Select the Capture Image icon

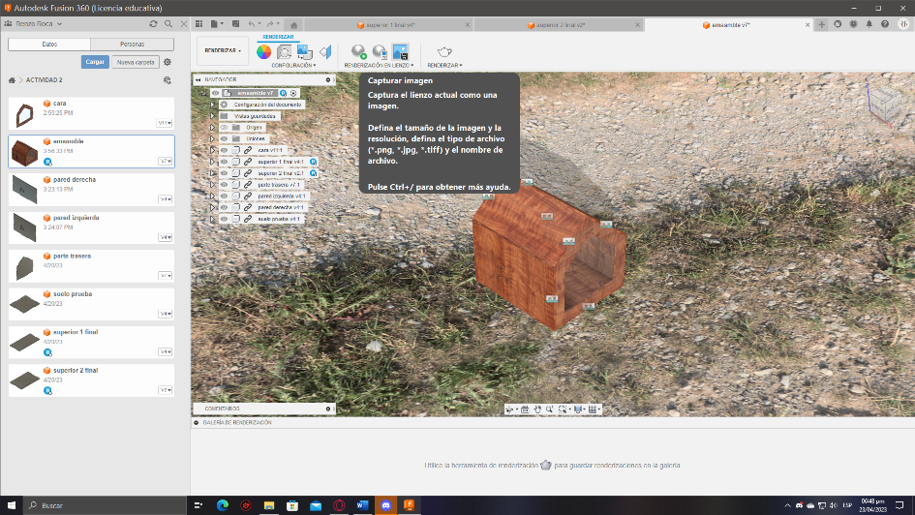click(x=400, y=52)
